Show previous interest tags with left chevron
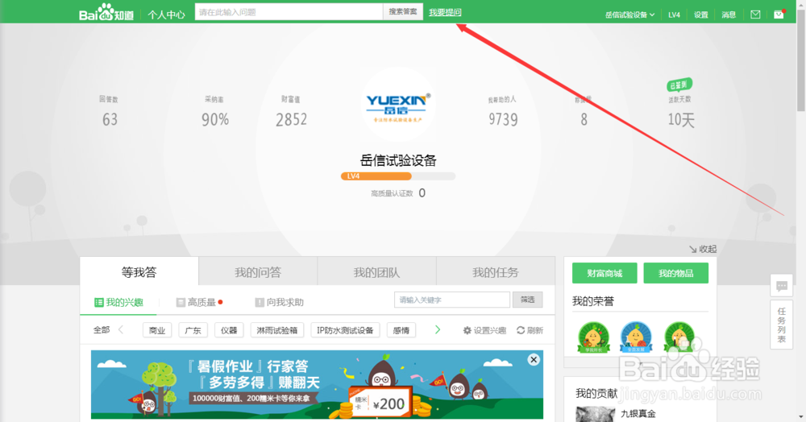This screenshot has height=422, width=806. click(x=122, y=329)
